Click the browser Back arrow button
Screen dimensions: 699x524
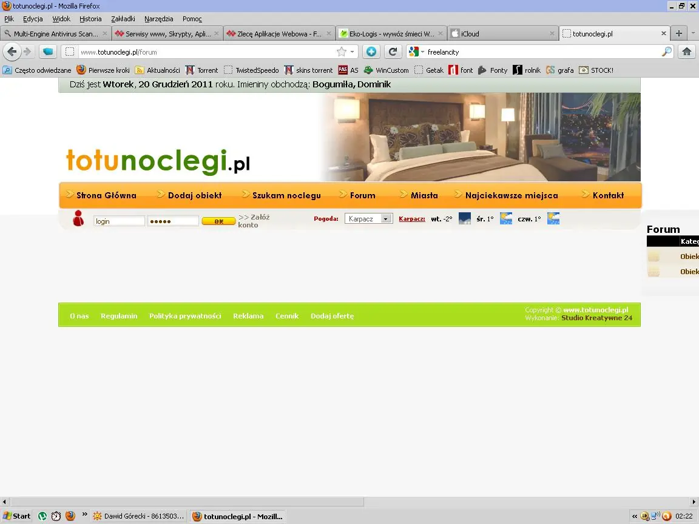[x=12, y=52]
